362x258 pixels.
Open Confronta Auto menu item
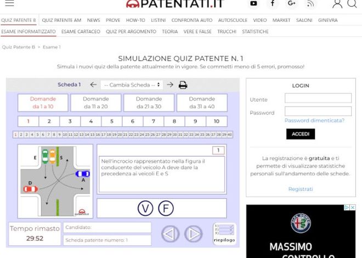coord(192,20)
